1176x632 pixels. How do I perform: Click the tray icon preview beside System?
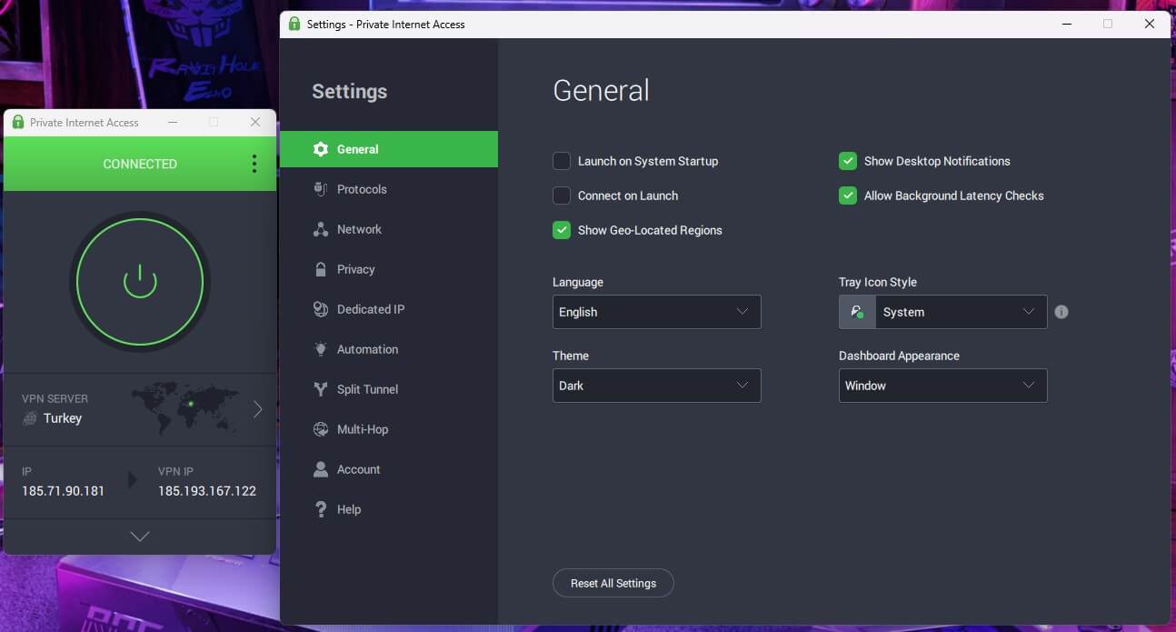857,312
